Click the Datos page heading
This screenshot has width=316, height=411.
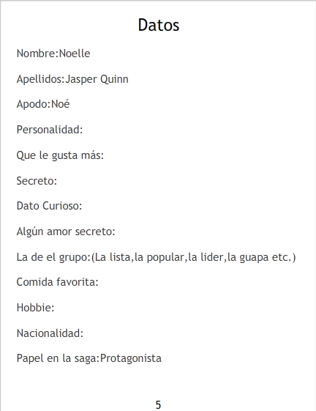click(159, 25)
